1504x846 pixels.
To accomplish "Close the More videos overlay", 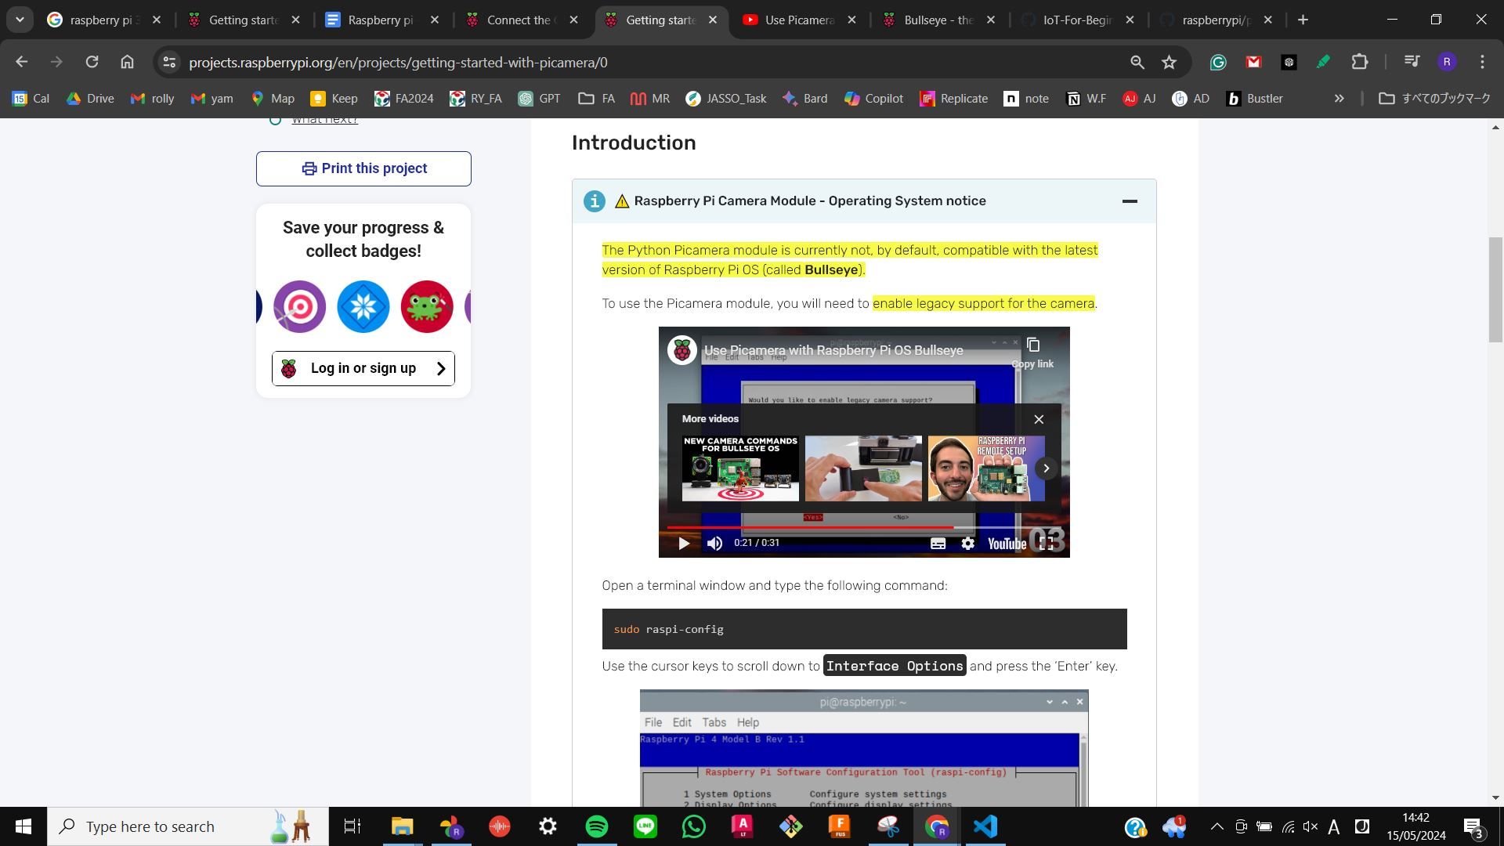I will pos(1039,419).
